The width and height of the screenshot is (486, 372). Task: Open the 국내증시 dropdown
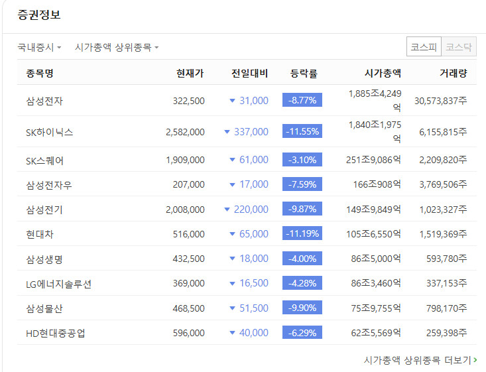click(x=39, y=48)
